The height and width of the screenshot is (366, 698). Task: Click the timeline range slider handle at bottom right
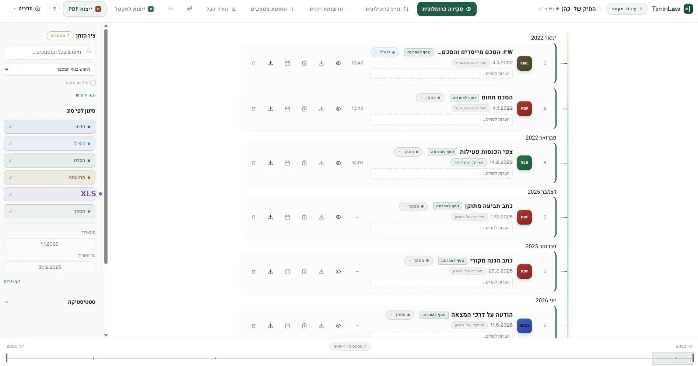click(x=693, y=358)
